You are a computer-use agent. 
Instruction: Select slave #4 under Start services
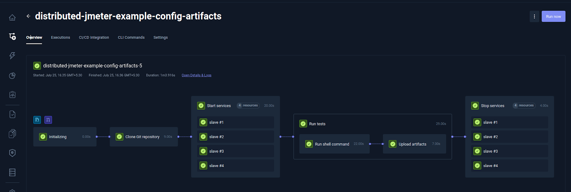pyautogui.click(x=236, y=166)
